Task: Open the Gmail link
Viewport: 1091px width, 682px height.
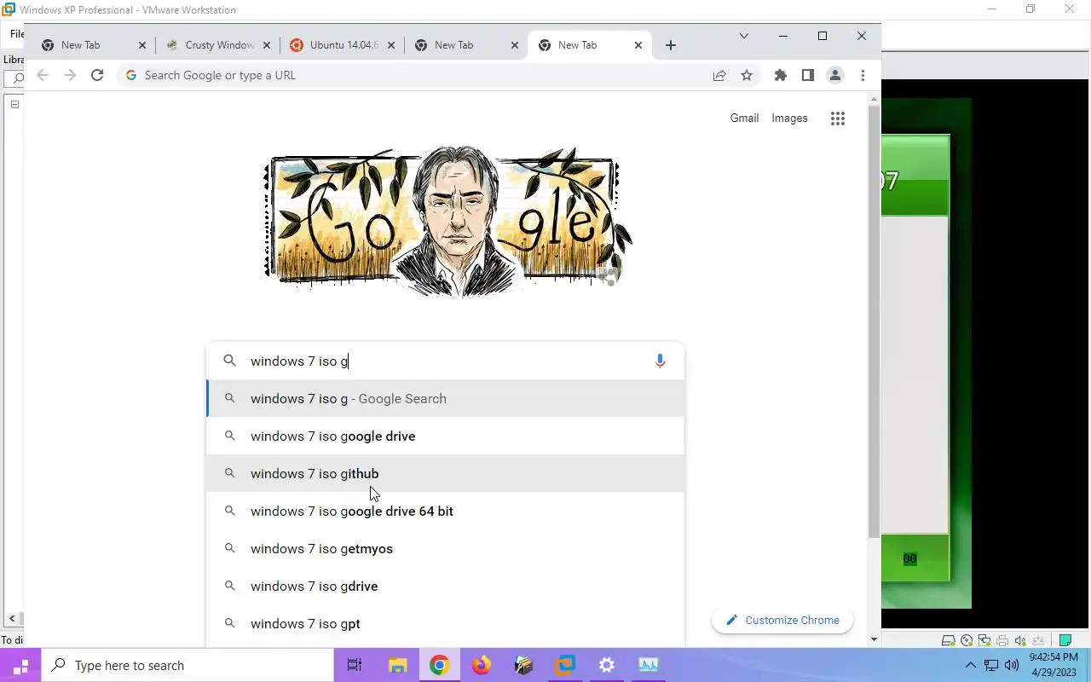Action: (x=744, y=118)
